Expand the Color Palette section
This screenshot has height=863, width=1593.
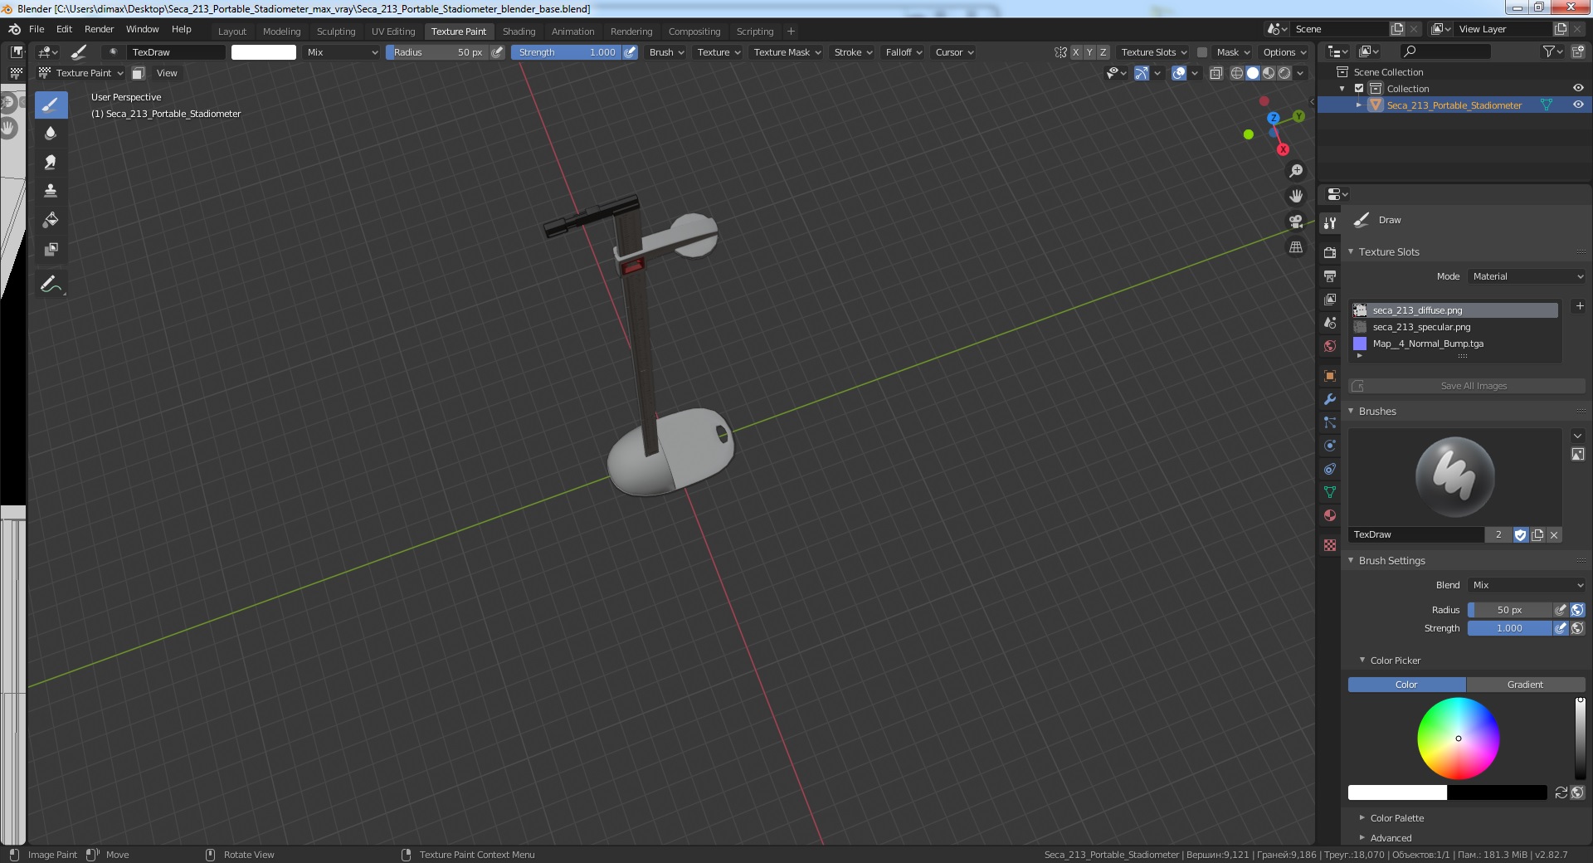click(x=1396, y=818)
